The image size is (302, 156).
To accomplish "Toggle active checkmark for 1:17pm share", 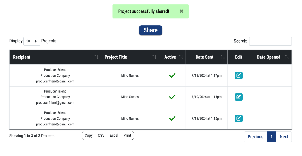I will [172, 76].
